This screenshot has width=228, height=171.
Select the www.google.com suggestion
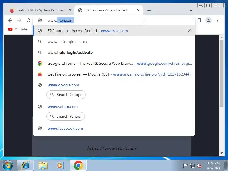[114, 85]
